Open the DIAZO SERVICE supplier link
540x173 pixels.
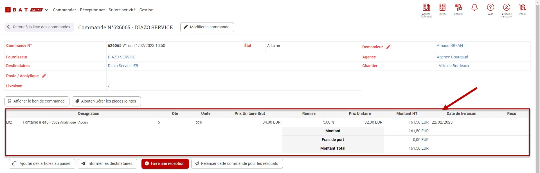pyautogui.click(x=121, y=57)
